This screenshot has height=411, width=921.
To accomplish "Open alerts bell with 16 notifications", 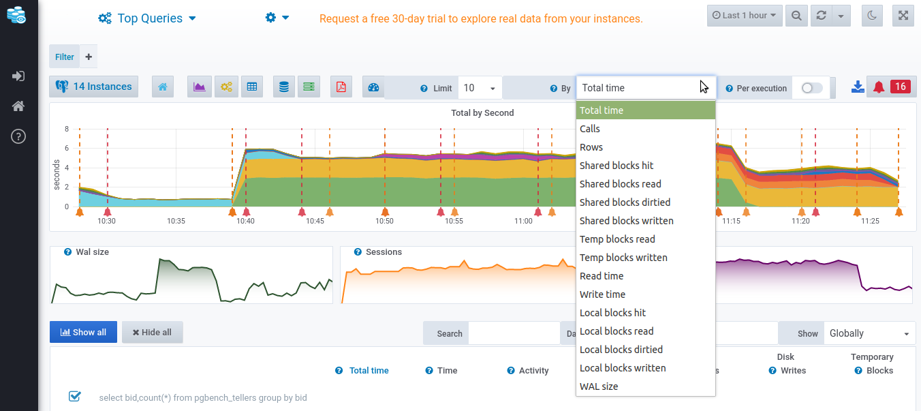I will (892, 87).
